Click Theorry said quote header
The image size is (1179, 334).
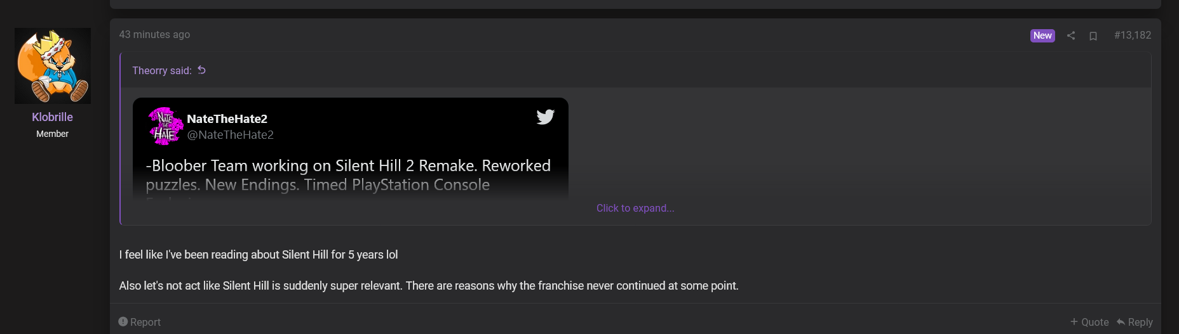(x=162, y=70)
